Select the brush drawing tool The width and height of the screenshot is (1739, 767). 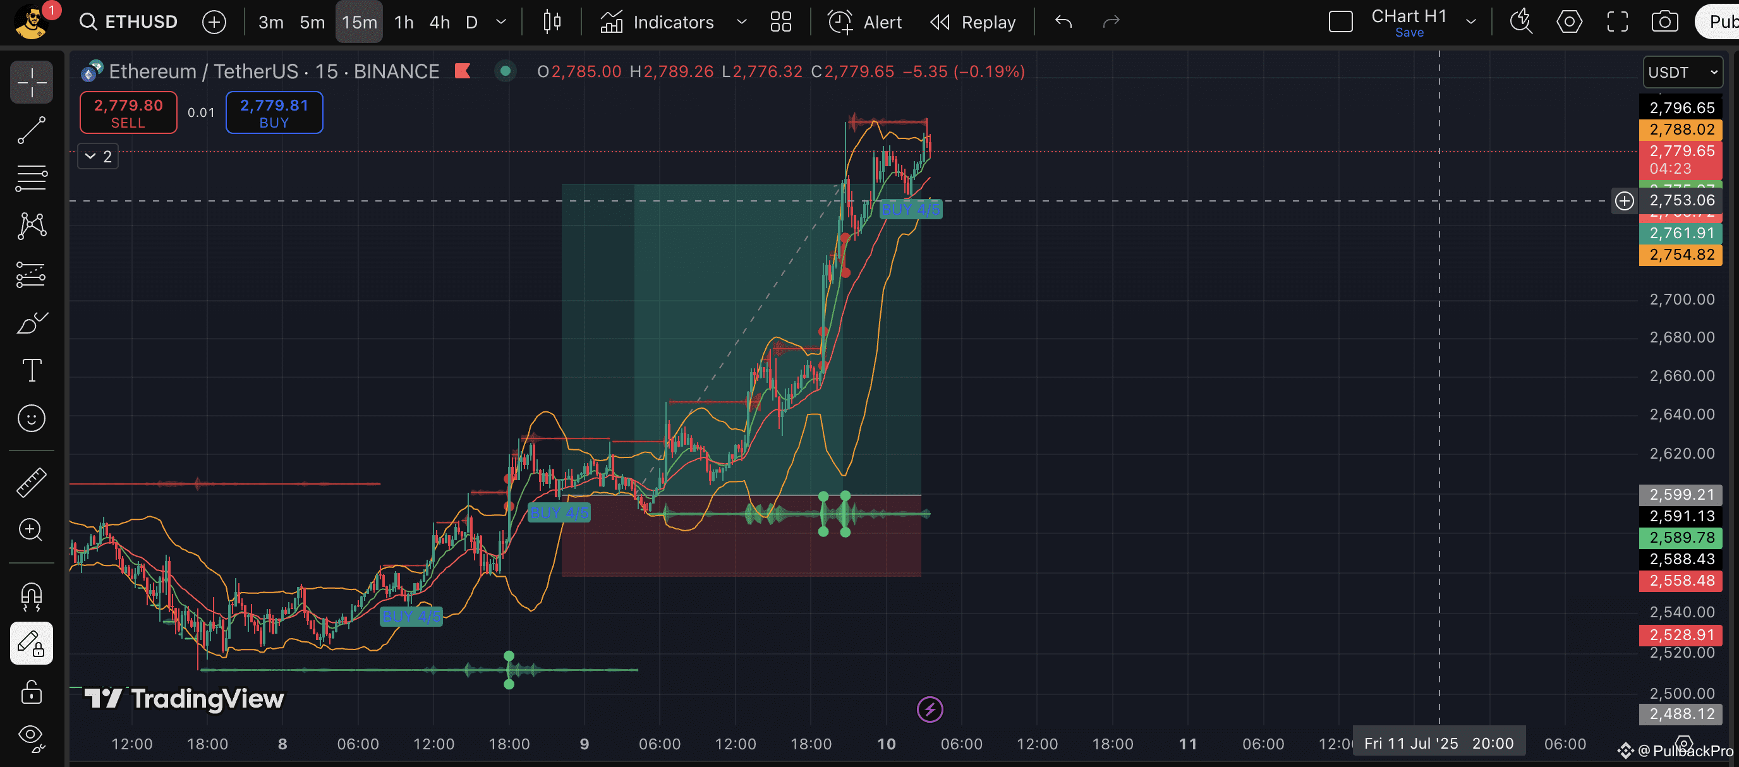(32, 323)
